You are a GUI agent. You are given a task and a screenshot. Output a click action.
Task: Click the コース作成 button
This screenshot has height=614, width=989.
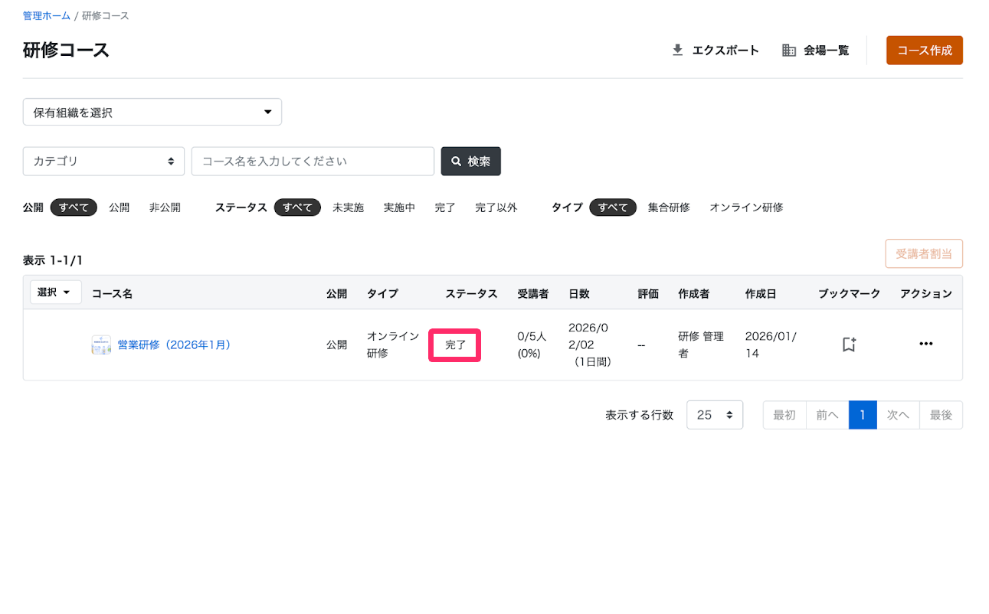tap(925, 51)
